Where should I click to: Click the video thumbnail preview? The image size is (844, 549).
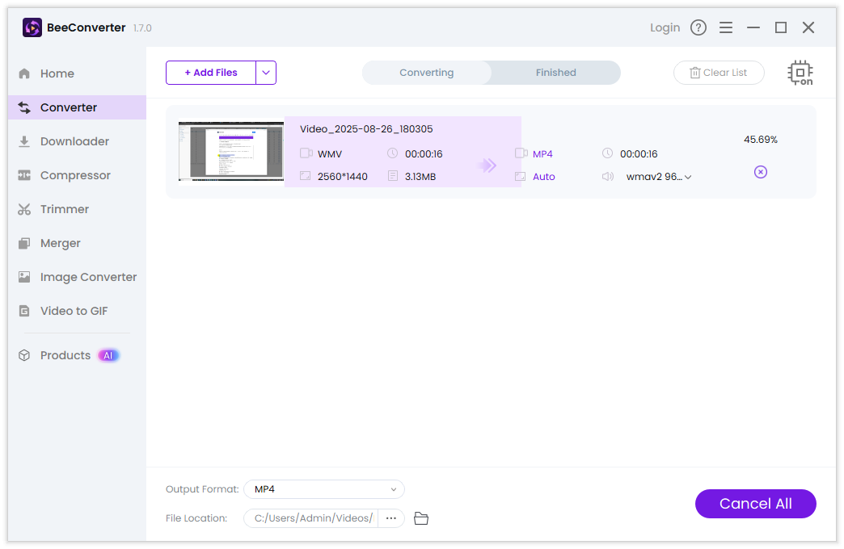(230, 152)
